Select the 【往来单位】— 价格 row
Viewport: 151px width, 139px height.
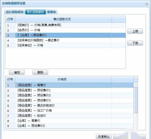(x=66, y=45)
